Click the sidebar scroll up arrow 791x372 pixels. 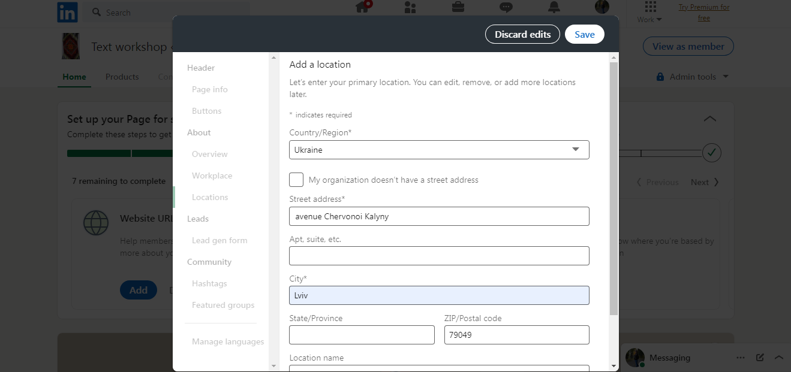tap(274, 58)
